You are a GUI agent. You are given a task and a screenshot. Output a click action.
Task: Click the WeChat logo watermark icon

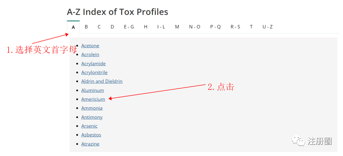tap(298, 141)
